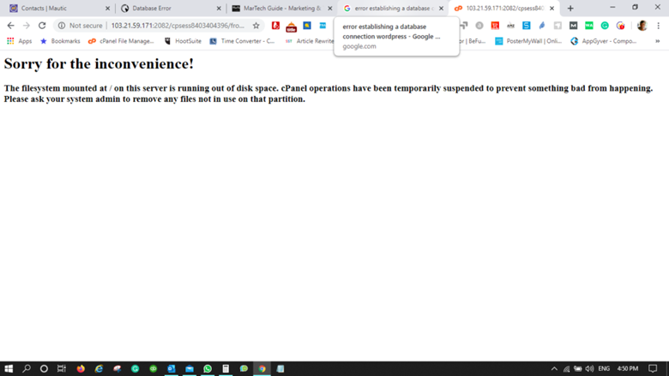The width and height of the screenshot is (669, 376).
Task: Go back using the browser back arrow
Action: point(10,26)
